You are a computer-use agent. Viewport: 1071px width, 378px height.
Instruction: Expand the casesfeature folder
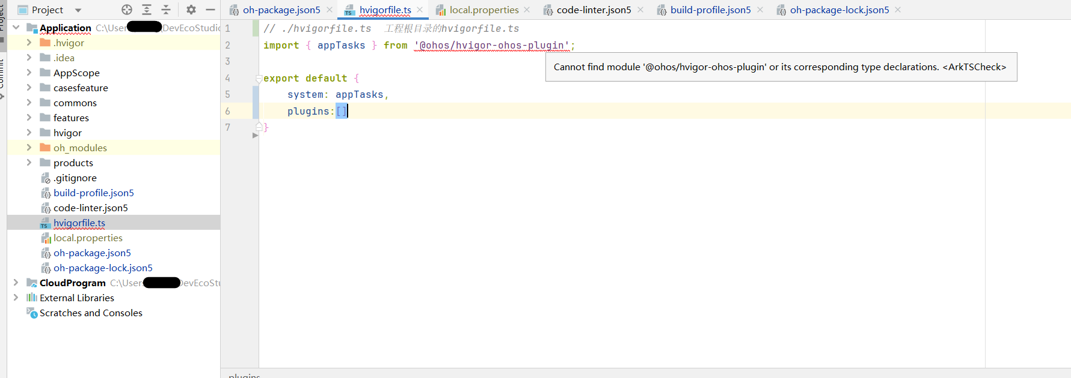coord(29,88)
